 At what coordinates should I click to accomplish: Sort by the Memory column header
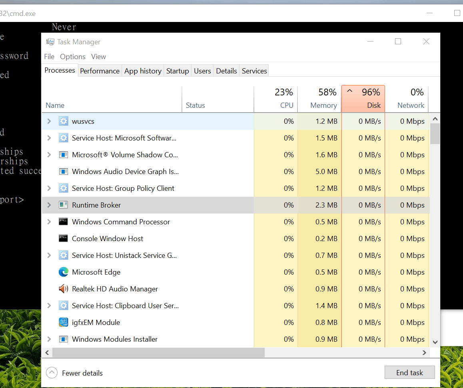tap(319, 99)
